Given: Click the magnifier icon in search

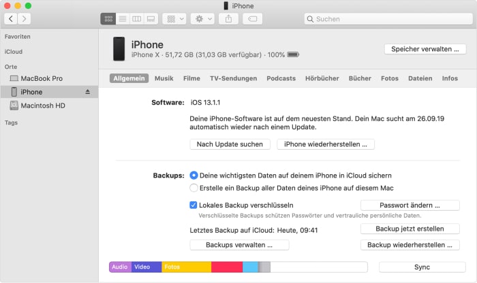Looking at the screenshot, I should coord(310,19).
